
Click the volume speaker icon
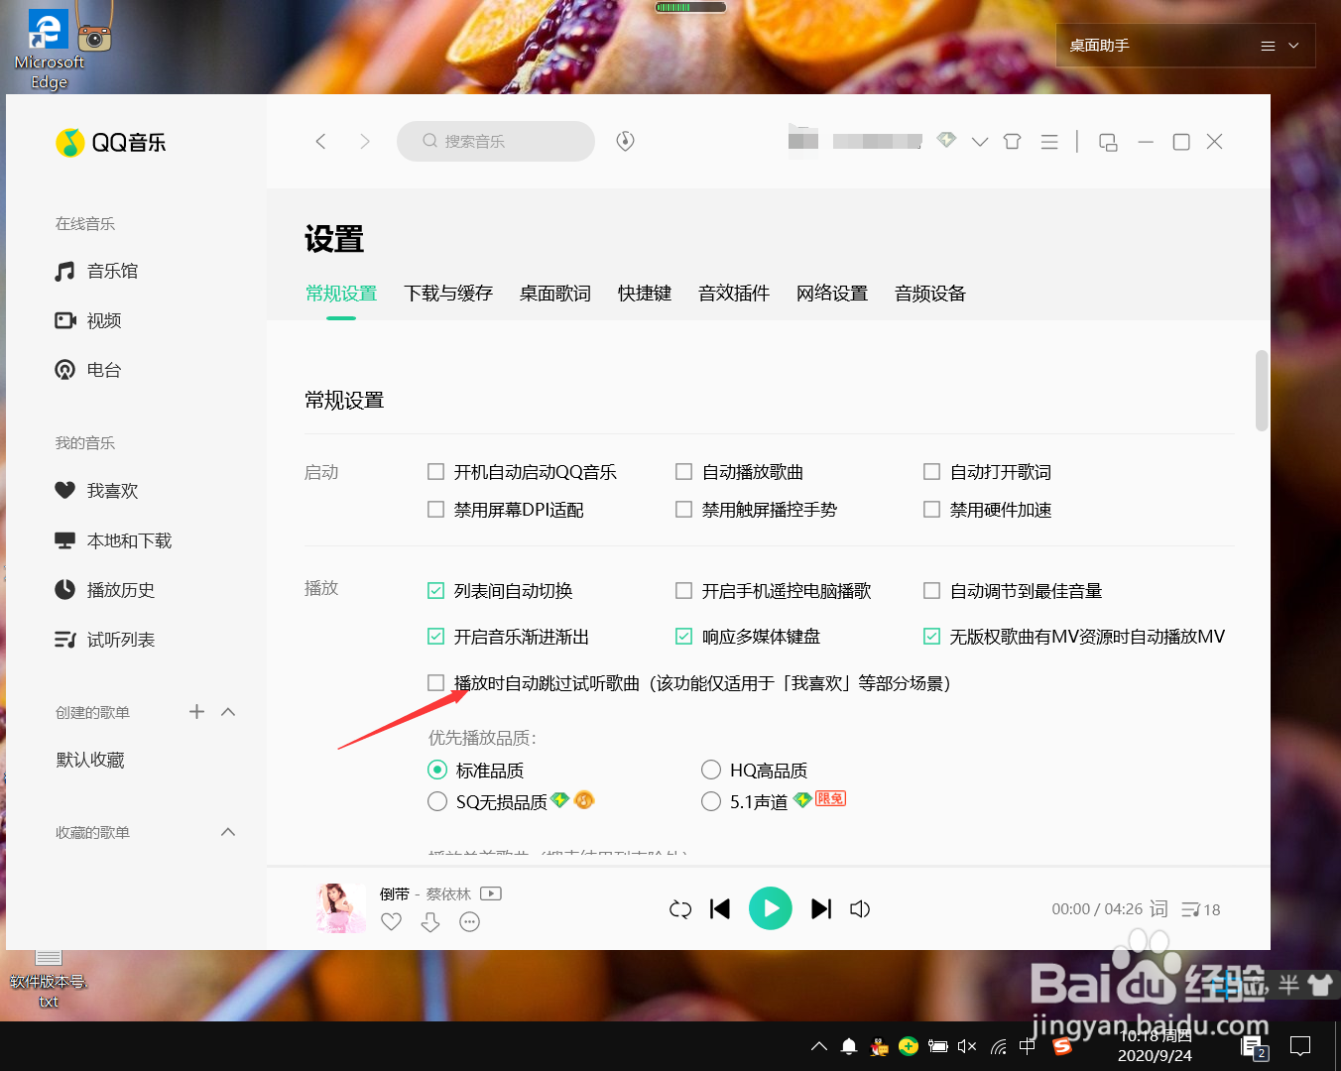(860, 909)
